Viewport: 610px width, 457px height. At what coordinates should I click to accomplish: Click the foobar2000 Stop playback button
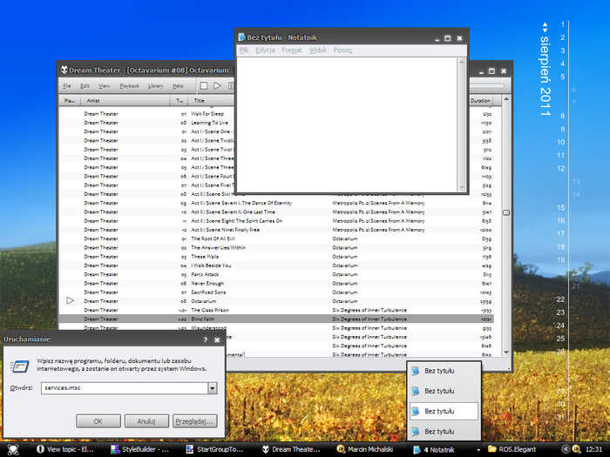pyautogui.click(x=203, y=86)
